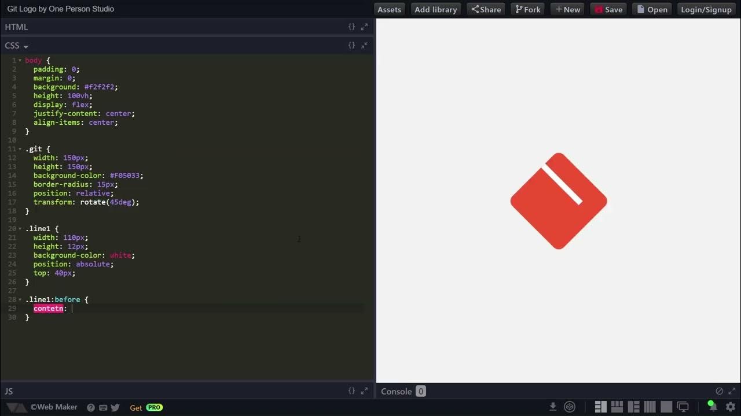Switch to full-screen preview layout icon
Viewport: 741px width, 416px height.
[666, 407]
